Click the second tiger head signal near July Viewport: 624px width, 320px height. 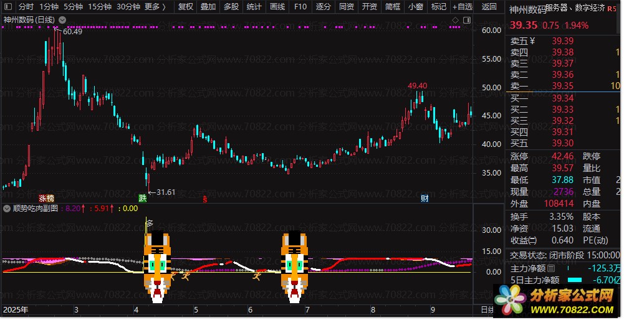point(294,267)
